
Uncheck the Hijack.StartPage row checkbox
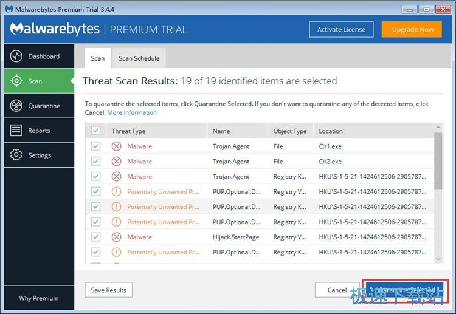coord(95,237)
